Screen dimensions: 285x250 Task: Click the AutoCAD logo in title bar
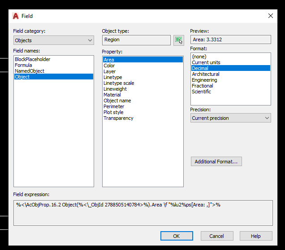[15, 16]
